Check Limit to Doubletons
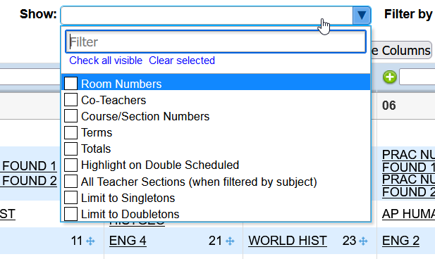This screenshot has width=435, height=259. (71, 214)
